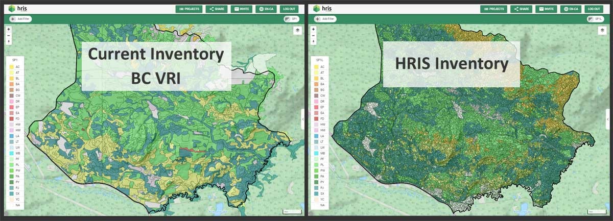
Task: Zoom out on the left map
Action: click(9, 35)
